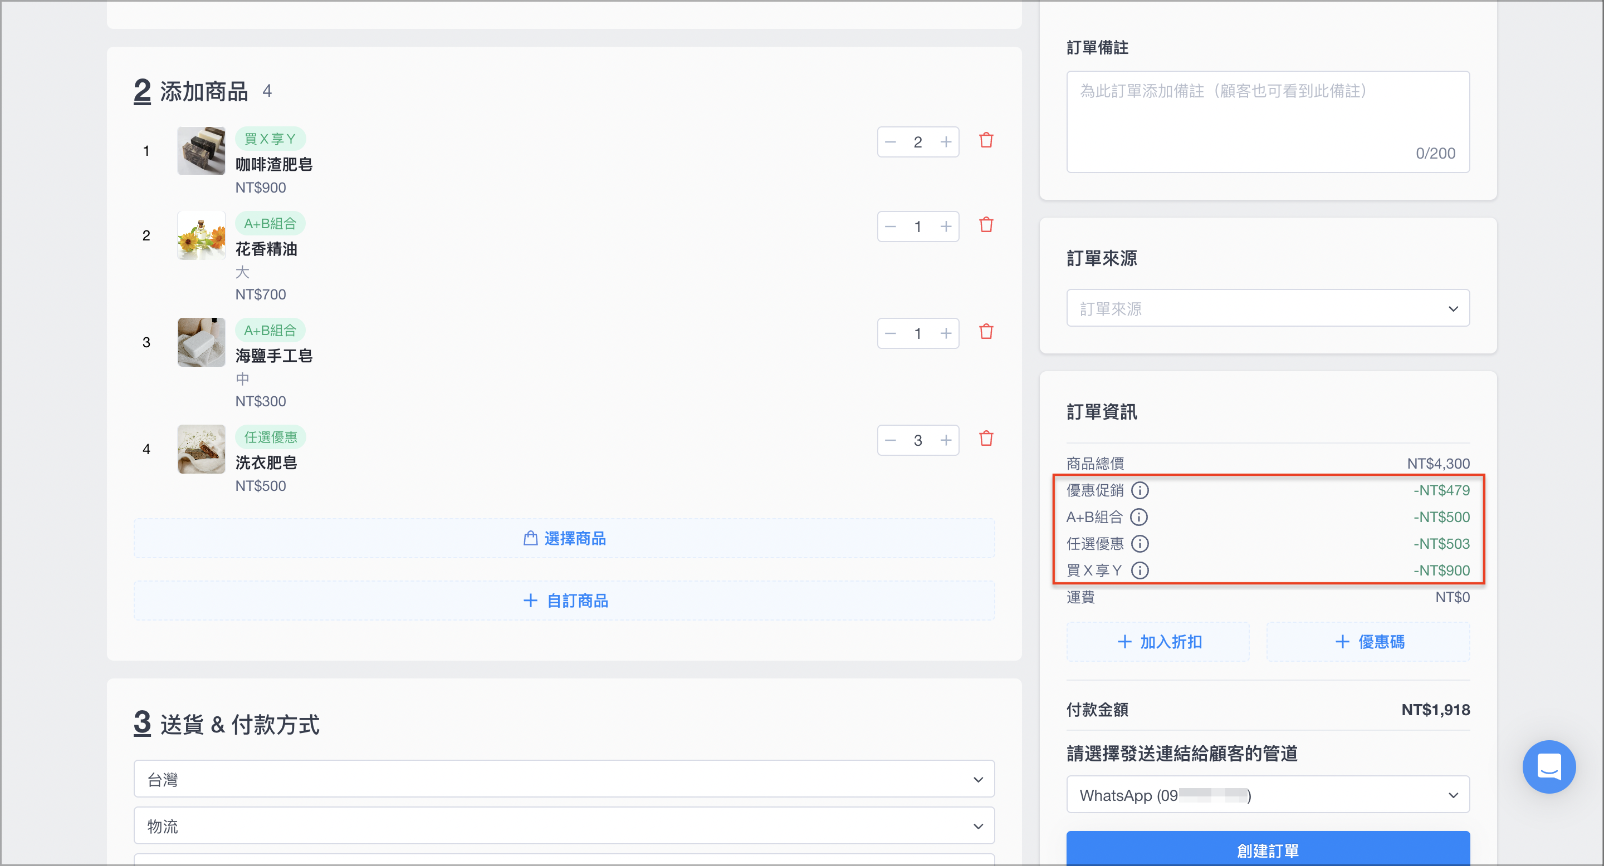Viewport: 1604px width, 866px height.
Task: Open 咖啡渣肥皂 product thumbnail
Action: pyautogui.click(x=201, y=151)
